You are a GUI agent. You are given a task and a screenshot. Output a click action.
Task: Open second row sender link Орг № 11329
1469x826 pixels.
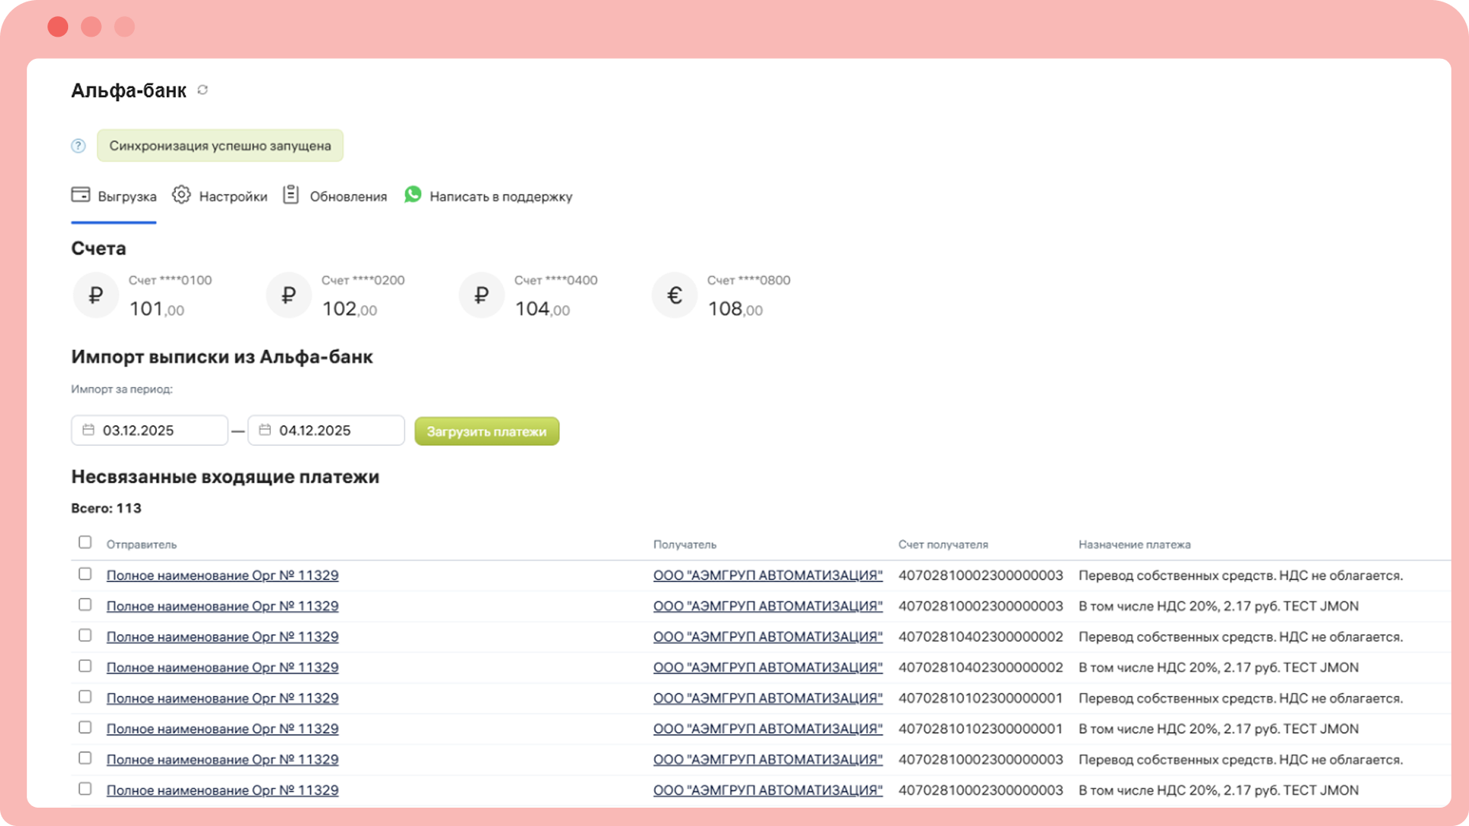[222, 606]
